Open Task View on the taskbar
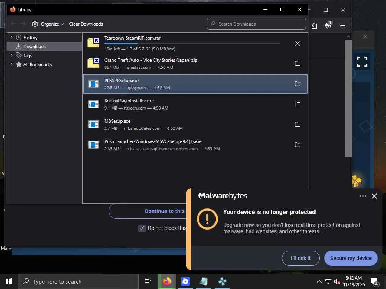 point(148,281)
